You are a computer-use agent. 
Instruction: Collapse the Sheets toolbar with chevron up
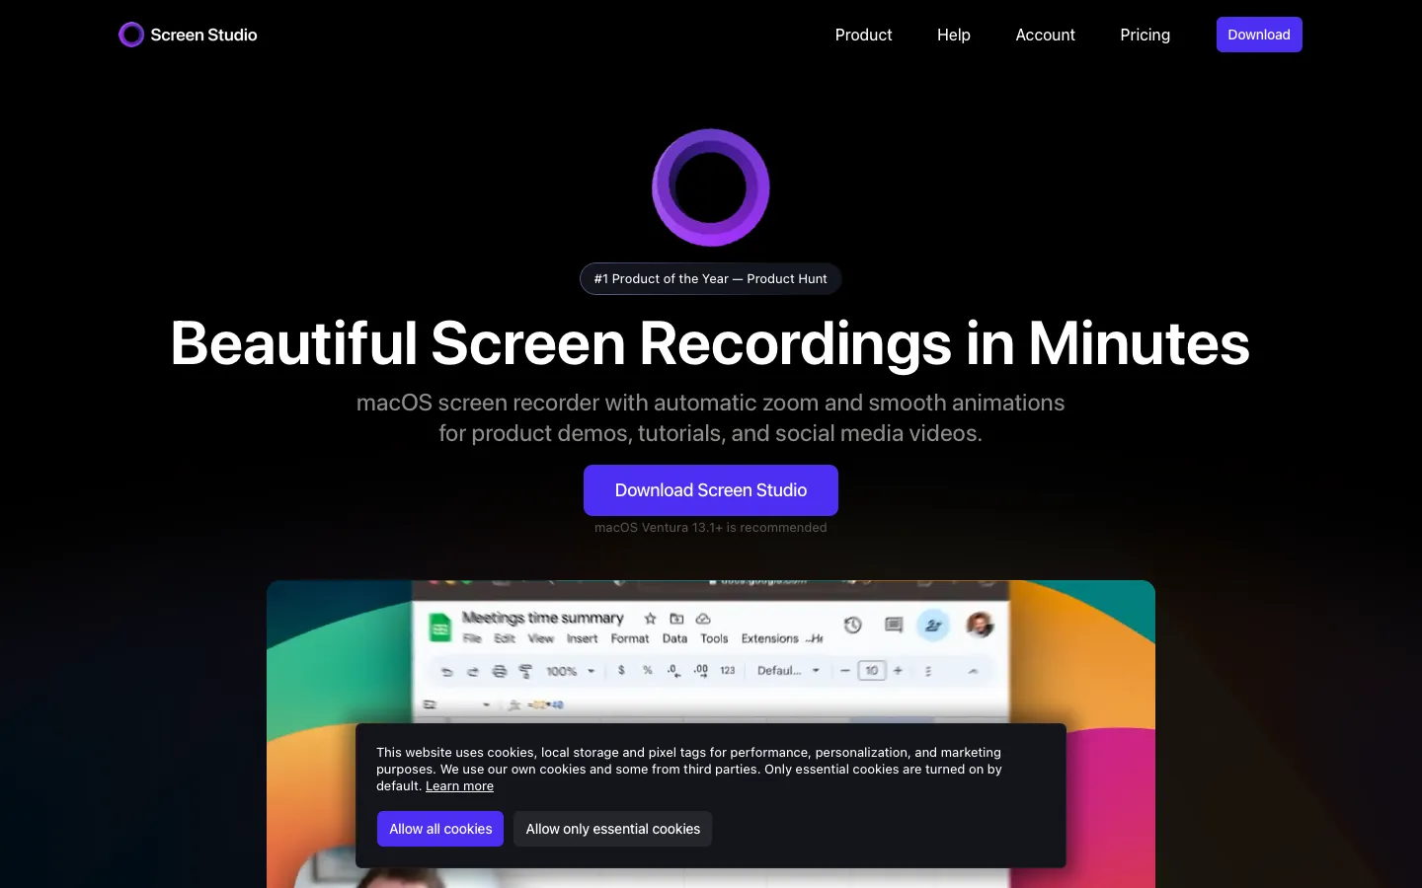click(x=973, y=671)
